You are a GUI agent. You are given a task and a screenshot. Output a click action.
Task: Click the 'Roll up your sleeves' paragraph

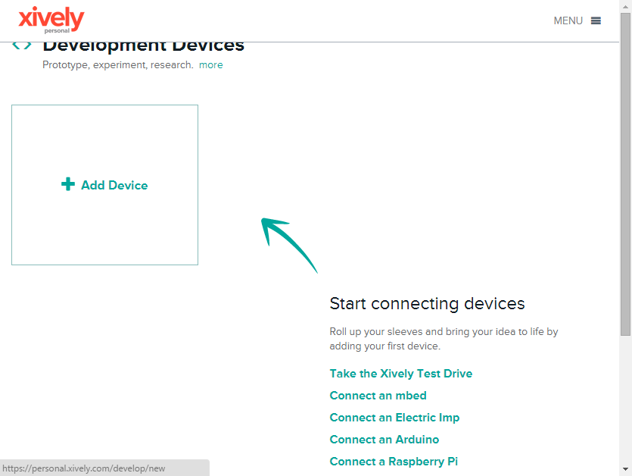[444, 339]
